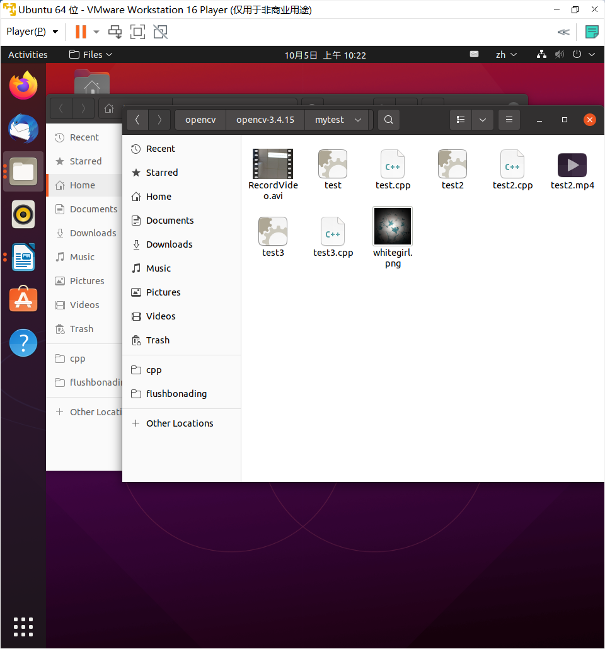Open the whitegirl.png thumbnail
This screenshot has height=649, width=605.
tap(392, 226)
